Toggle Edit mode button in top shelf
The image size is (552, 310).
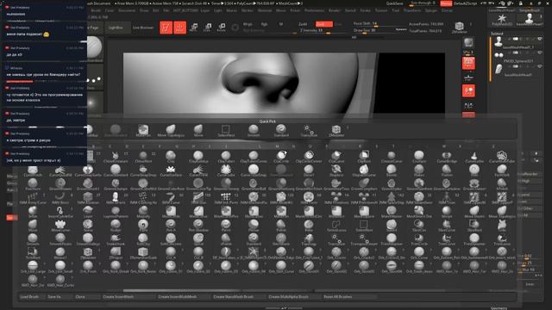pyautogui.click(x=166, y=28)
